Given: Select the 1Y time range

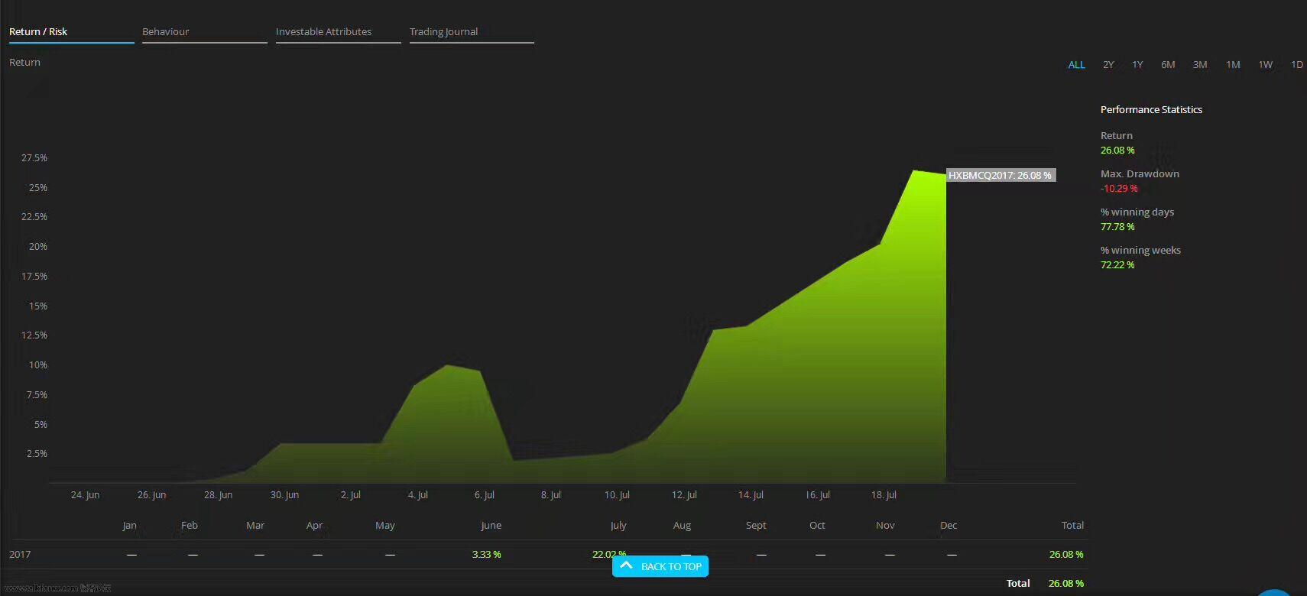Looking at the screenshot, I should [x=1137, y=65].
